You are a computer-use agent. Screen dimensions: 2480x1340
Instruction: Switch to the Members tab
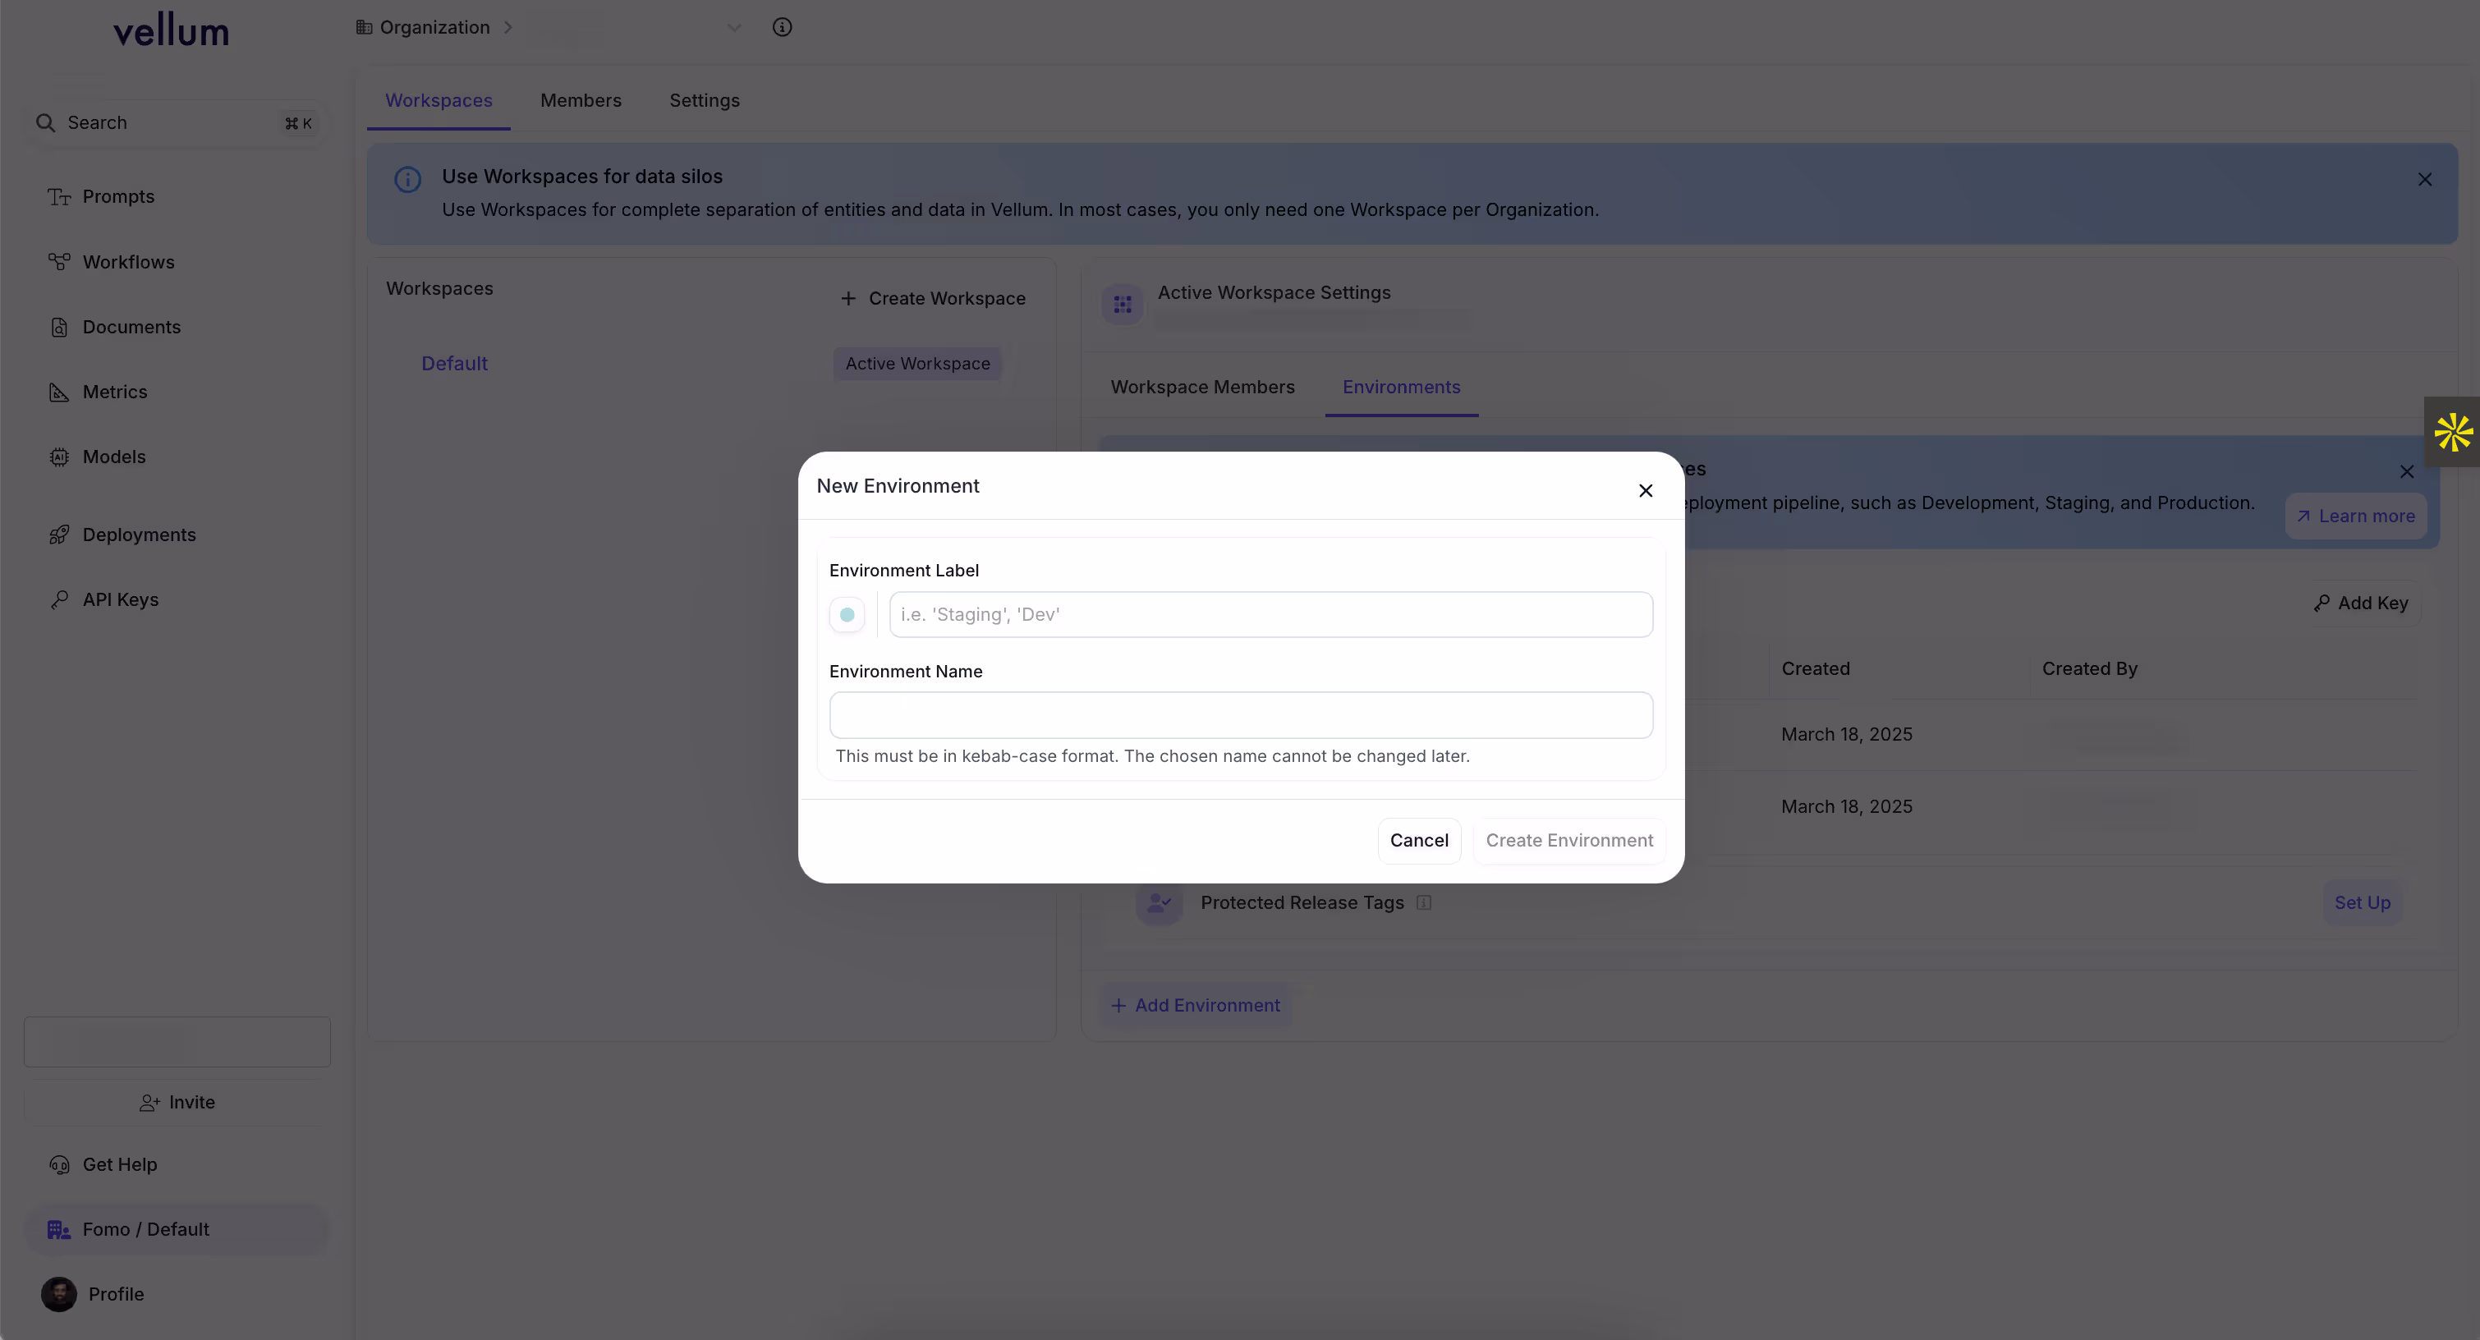581,100
